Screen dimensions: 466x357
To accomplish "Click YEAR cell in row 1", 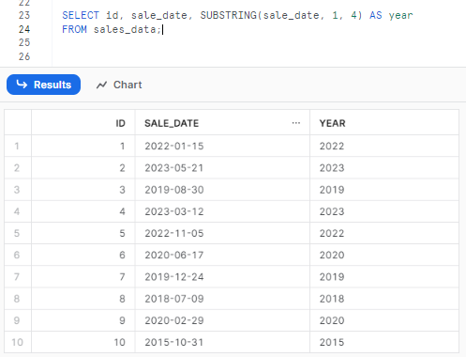I will point(384,146).
